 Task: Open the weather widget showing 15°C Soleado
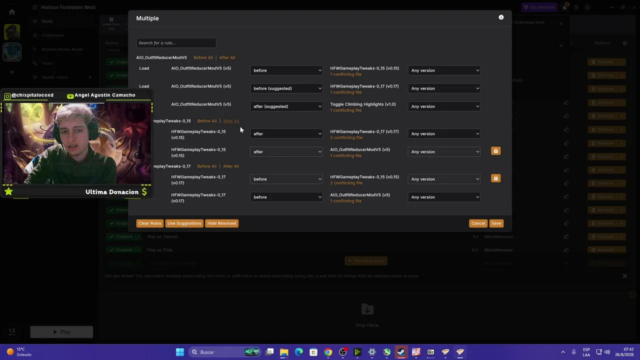tap(19, 352)
